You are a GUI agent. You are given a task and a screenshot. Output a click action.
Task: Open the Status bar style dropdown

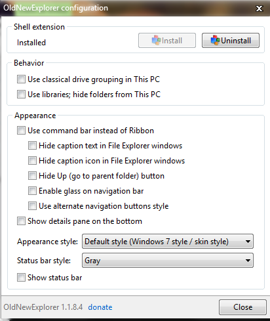168,261
